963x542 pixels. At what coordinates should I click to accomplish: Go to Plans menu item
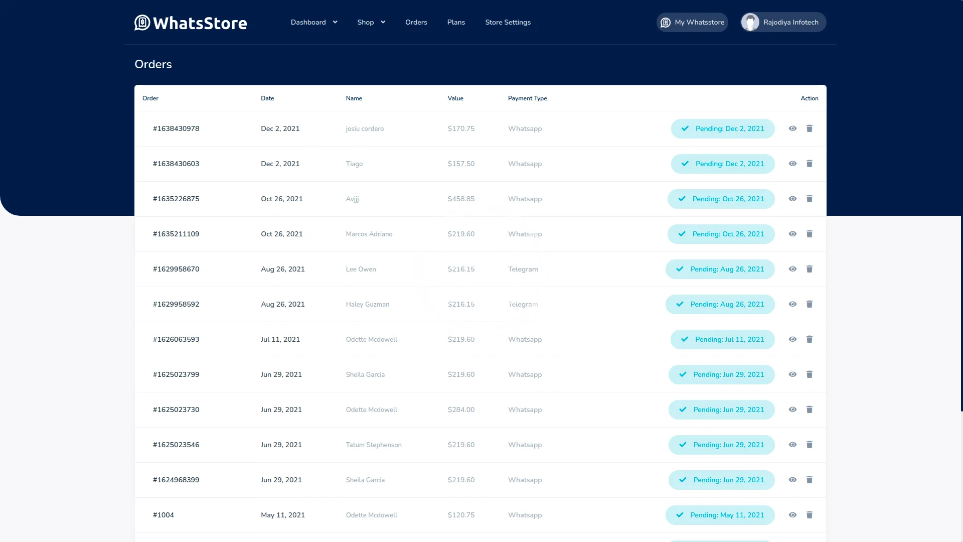tap(456, 22)
